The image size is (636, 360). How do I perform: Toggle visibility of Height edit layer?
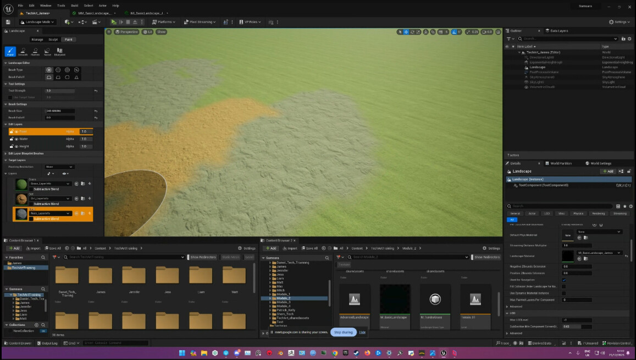[x=16, y=146]
